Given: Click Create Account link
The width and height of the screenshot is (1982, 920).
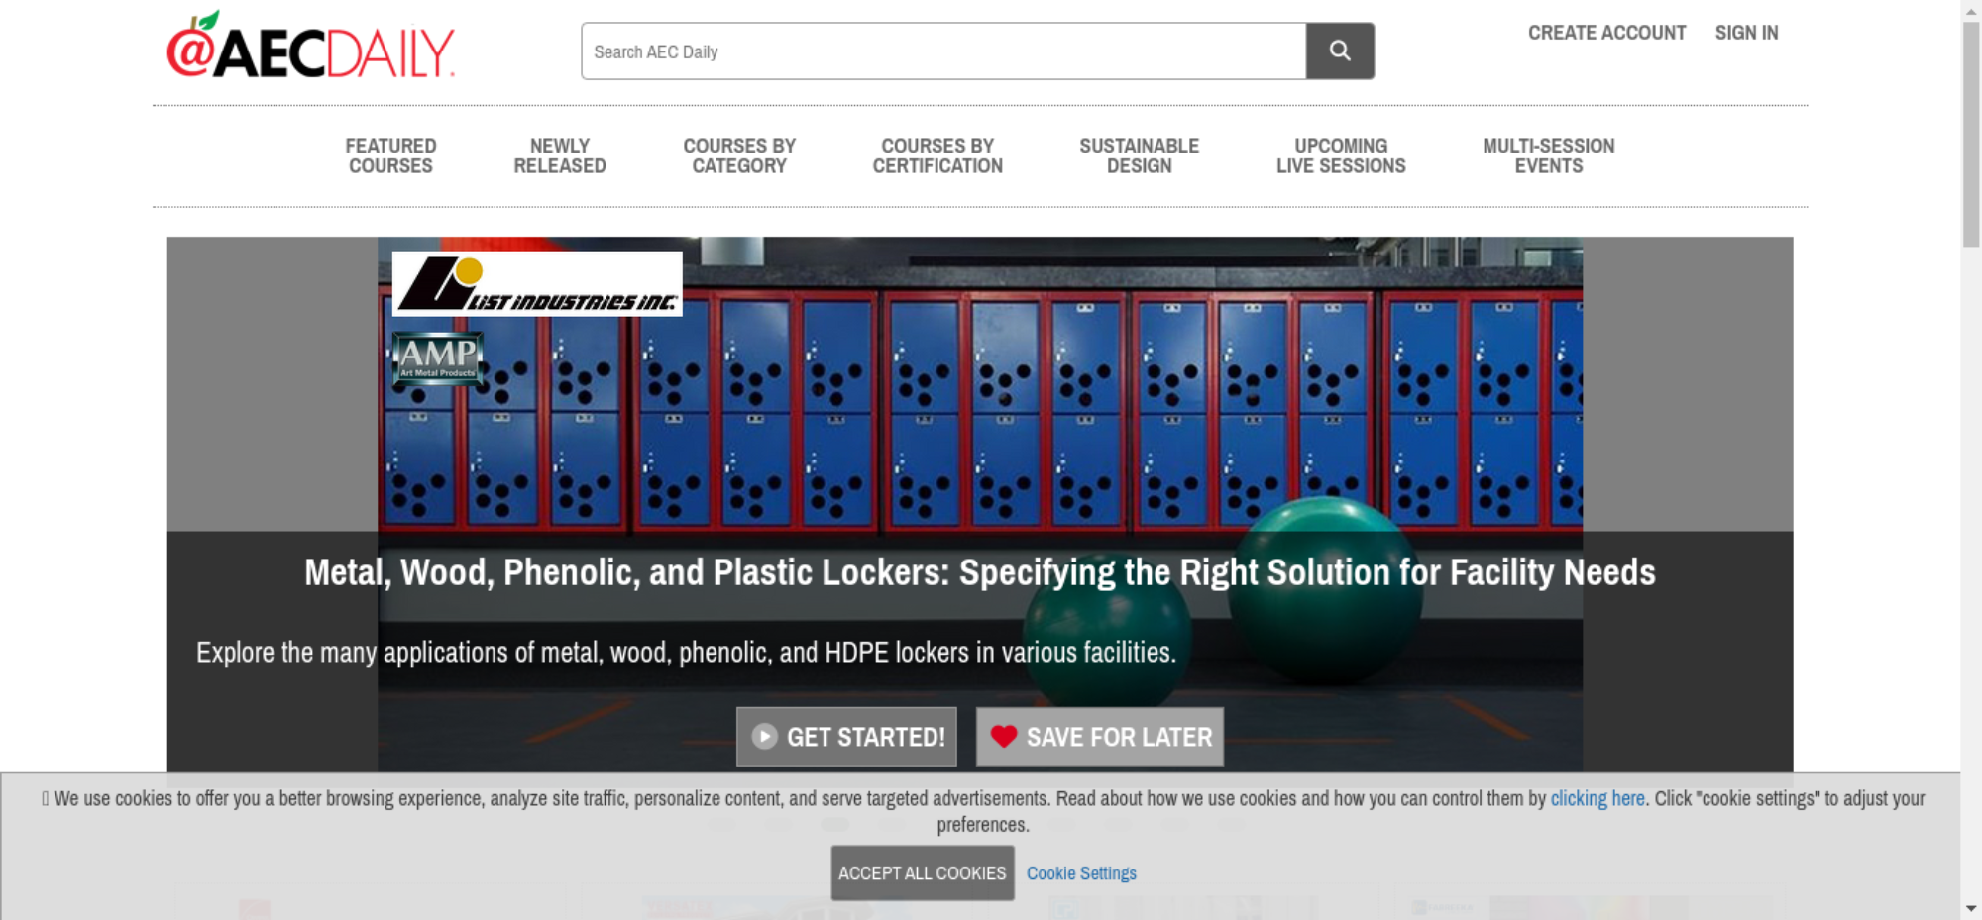Looking at the screenshot, I should point(1606,33).
